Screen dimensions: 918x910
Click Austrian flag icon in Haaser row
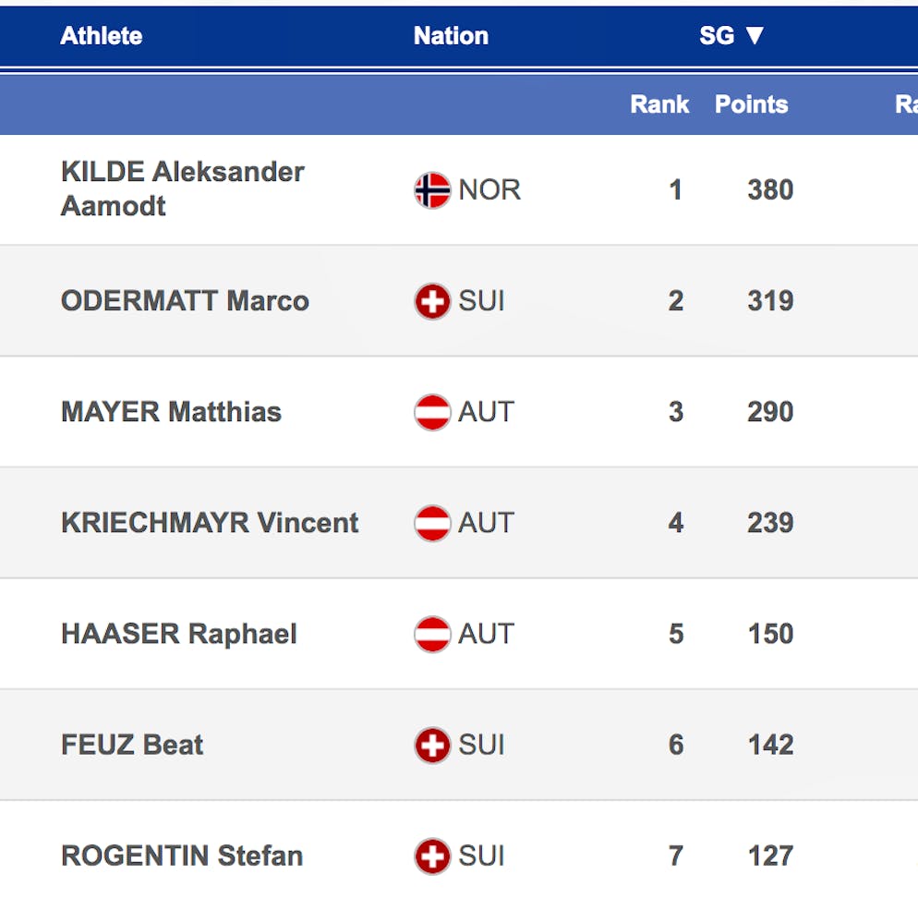[432, 634]
